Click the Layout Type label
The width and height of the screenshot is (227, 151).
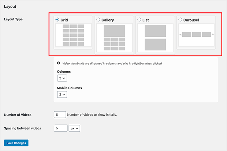point(13,19)
